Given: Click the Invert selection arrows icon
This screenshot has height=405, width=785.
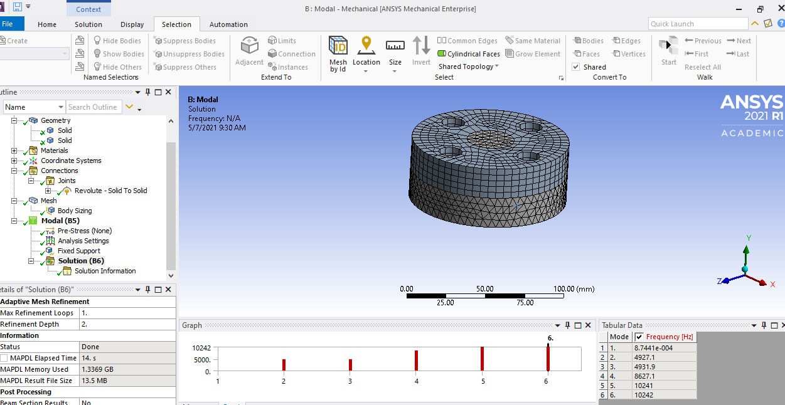Looking at the screenshot, I should 421,46.
